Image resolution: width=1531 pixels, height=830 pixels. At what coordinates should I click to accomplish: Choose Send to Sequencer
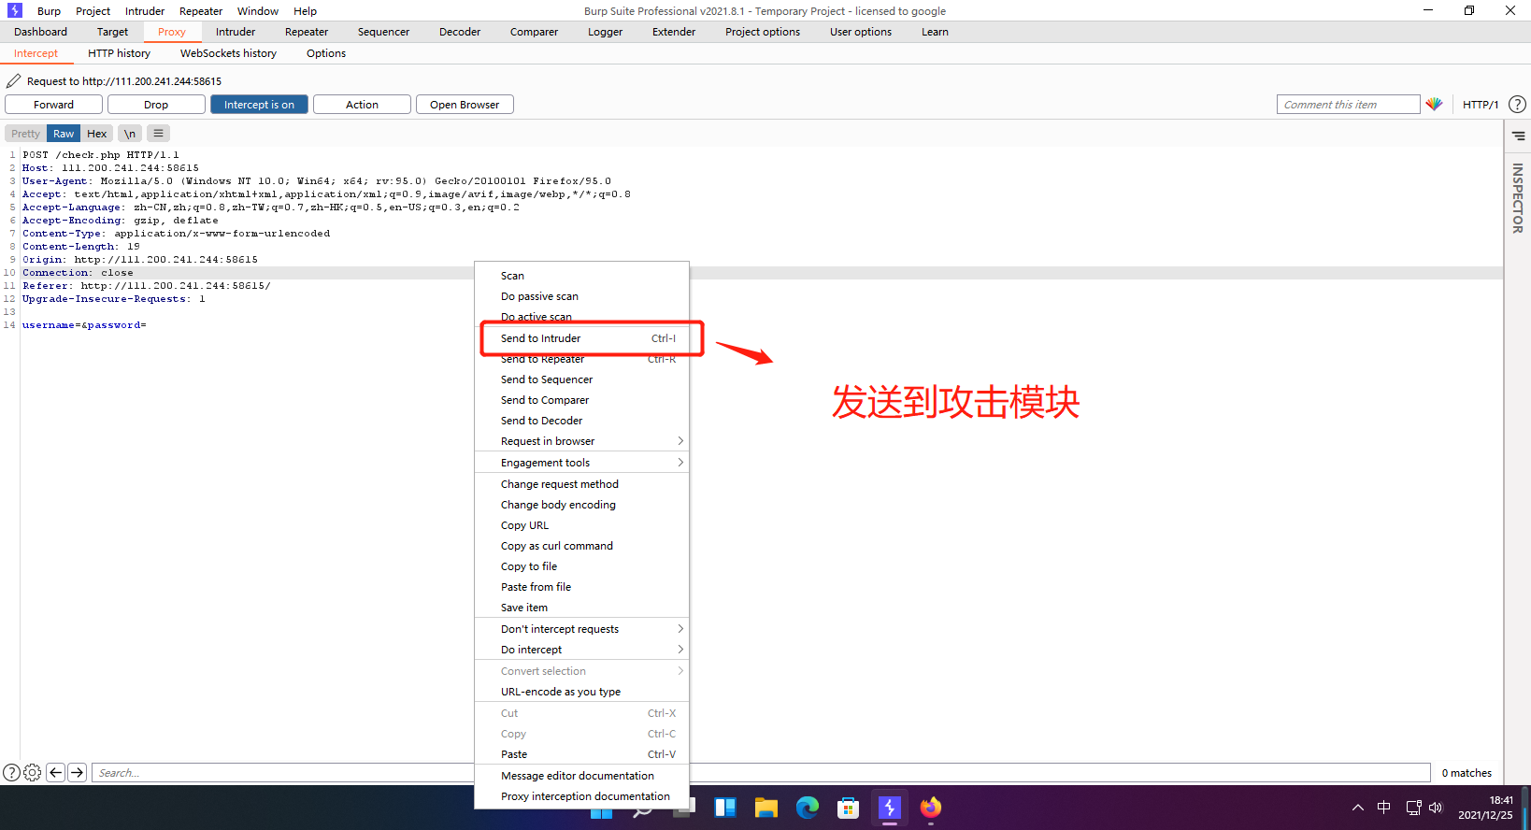pyautogui.click(x=581, y=379)
